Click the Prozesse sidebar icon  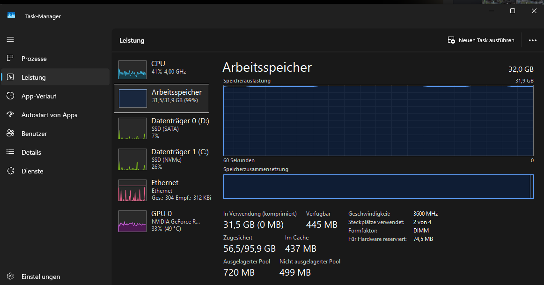coord(10,58)
